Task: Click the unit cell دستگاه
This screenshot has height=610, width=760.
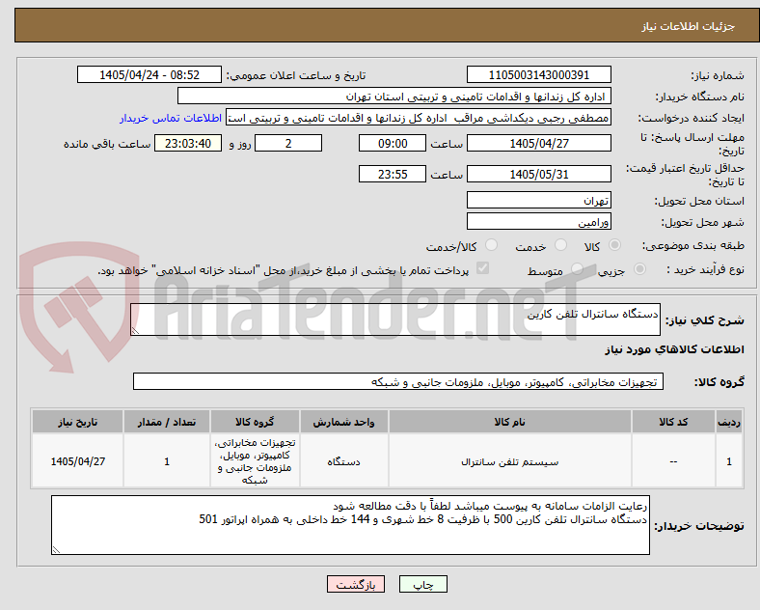Action: [x=343, y=461]
